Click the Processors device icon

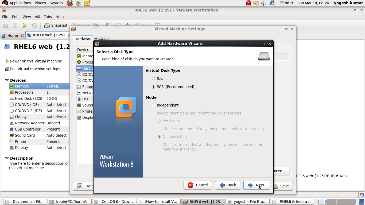(12, 92)
